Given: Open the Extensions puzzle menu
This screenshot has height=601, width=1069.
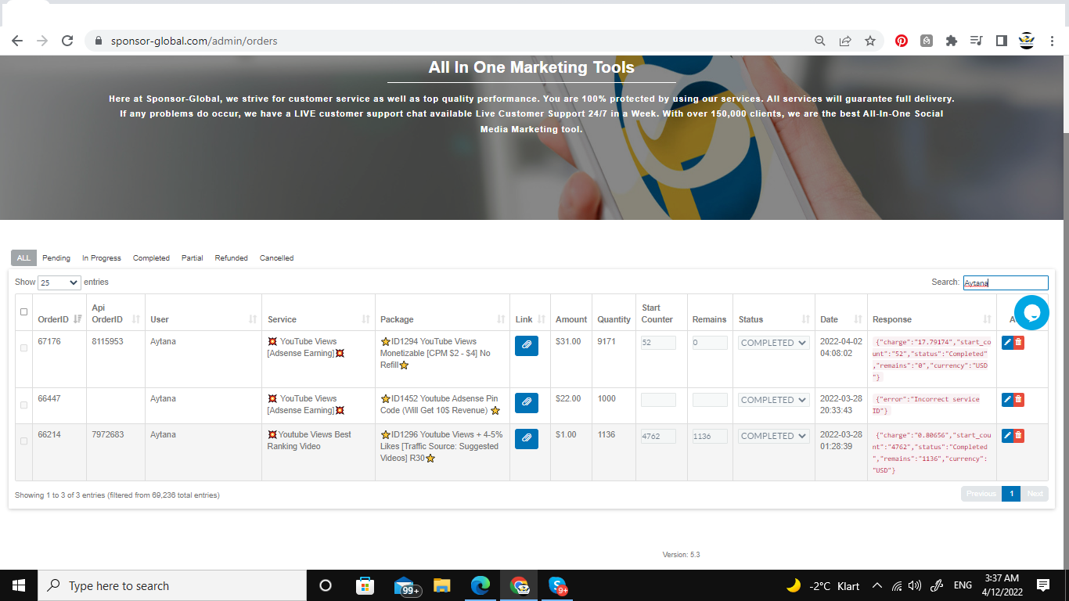Looking at the screenshot, I should click(x=952, y=41).
